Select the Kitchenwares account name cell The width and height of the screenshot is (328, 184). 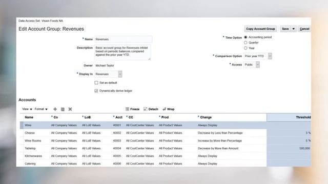point(33,156)
